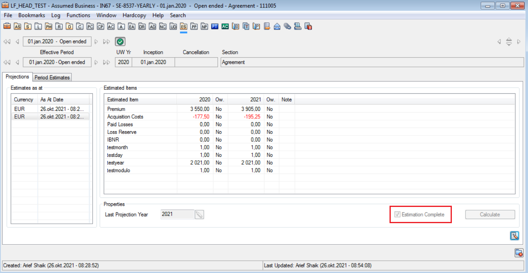Switch to the Period Estimates tab
The width and height of the screenshot is (528, 273).
52,77
